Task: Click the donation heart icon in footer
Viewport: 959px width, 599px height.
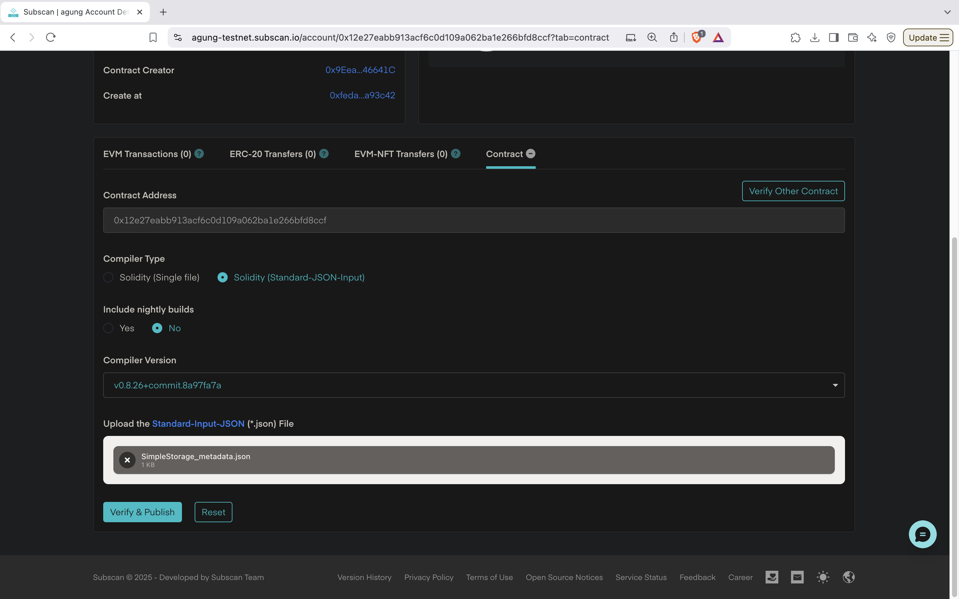Action: (x=771, y=577)
